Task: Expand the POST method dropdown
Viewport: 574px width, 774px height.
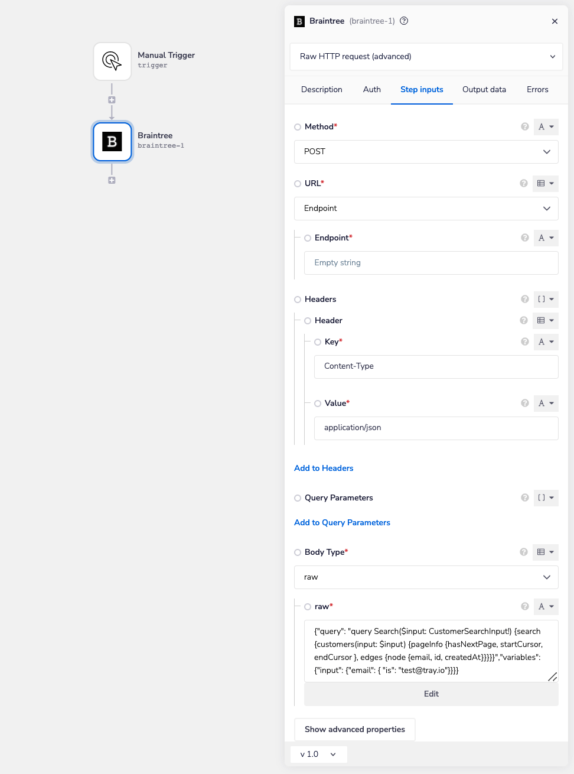Action: point(426,152)
